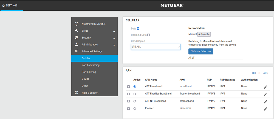Select the Cellular submenu item

(x=94, y=58)
